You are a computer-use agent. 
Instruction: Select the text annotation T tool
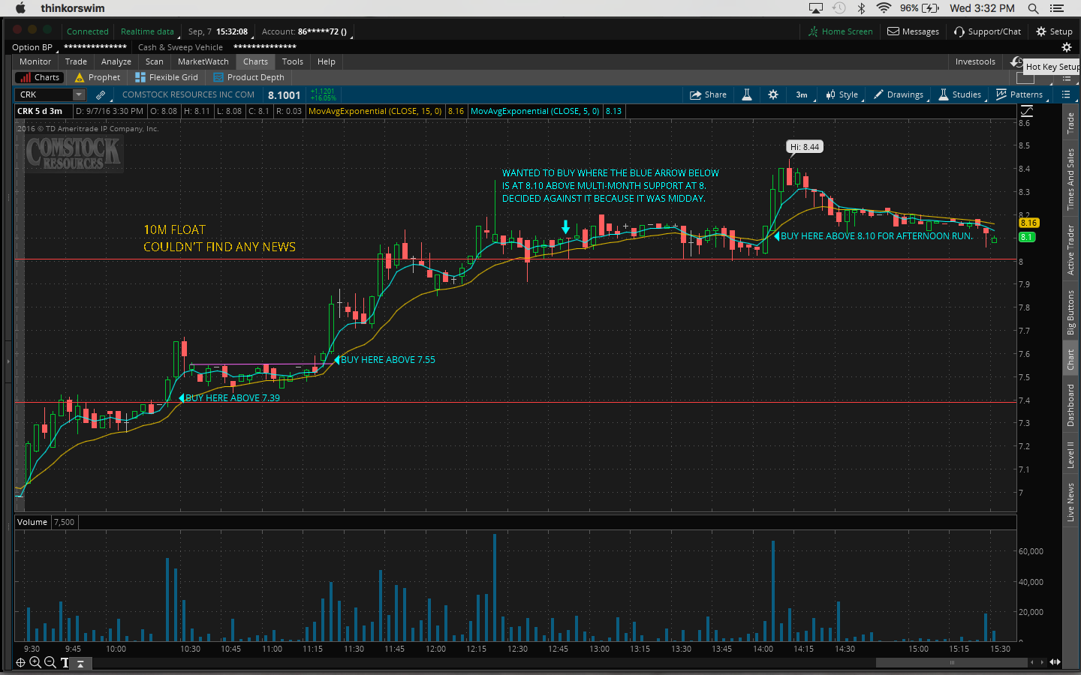[x=65, y=662]
